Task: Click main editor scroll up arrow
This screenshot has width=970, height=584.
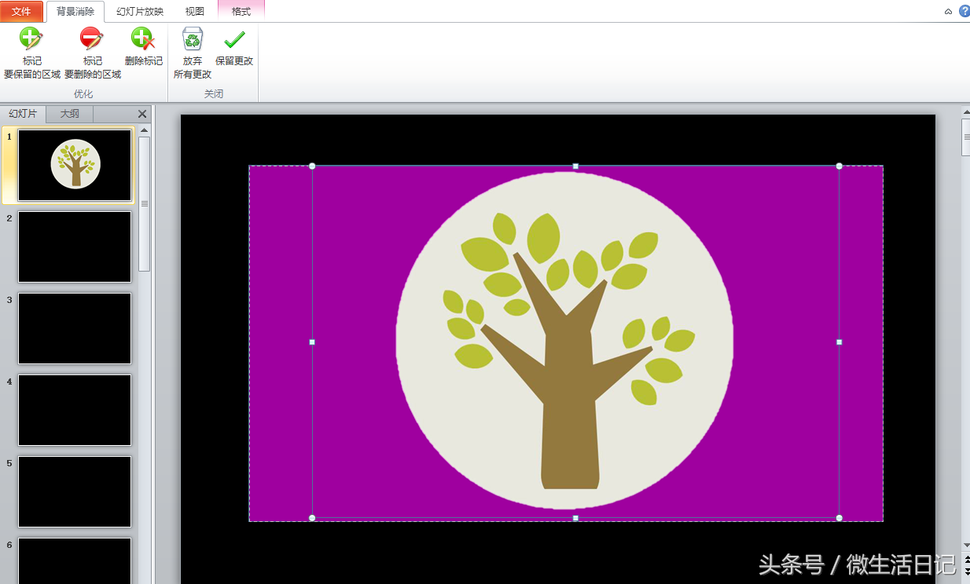Action: pyautogui.click(x=966, y=112)
